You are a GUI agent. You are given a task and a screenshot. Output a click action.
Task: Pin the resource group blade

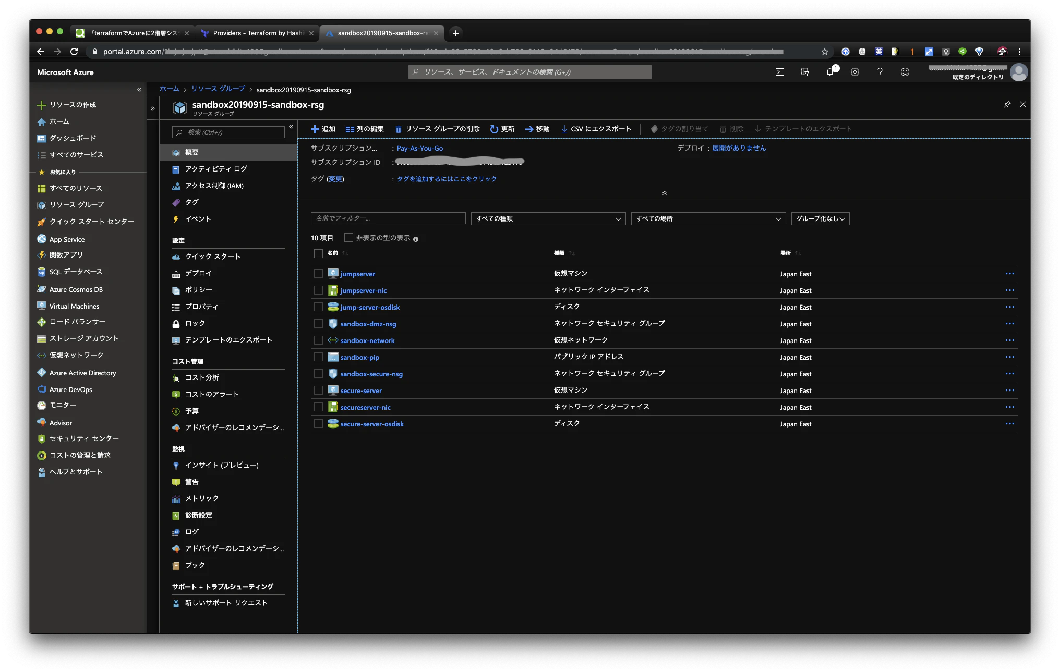tap(1007, 104)
